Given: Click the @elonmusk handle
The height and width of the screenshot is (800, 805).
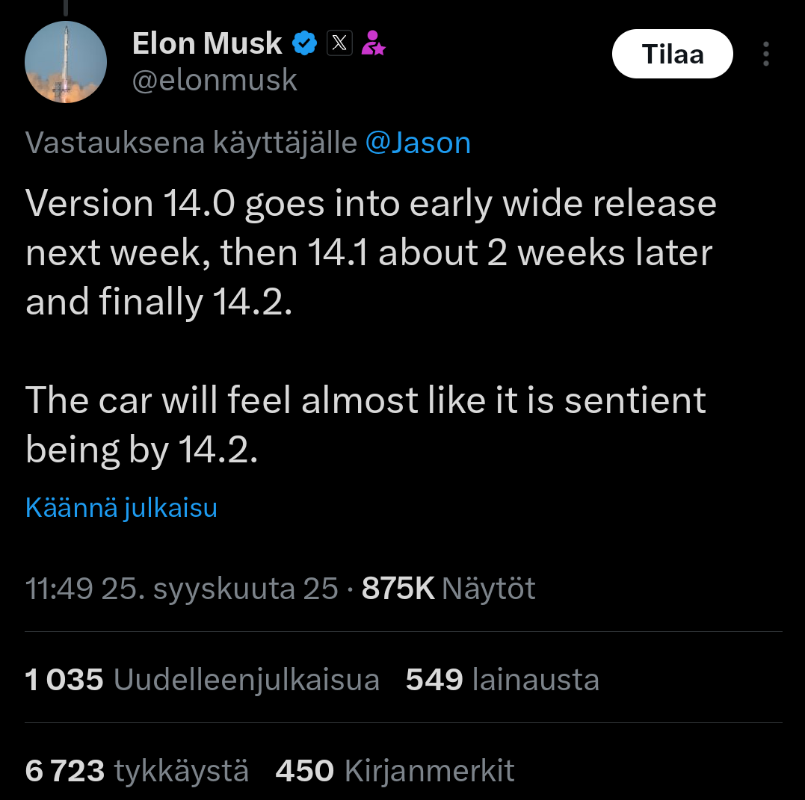Looking at the screenshot, I should click(x=215, y=81).
